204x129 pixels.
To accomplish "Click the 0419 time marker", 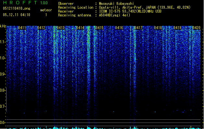I will coord(177,28).
